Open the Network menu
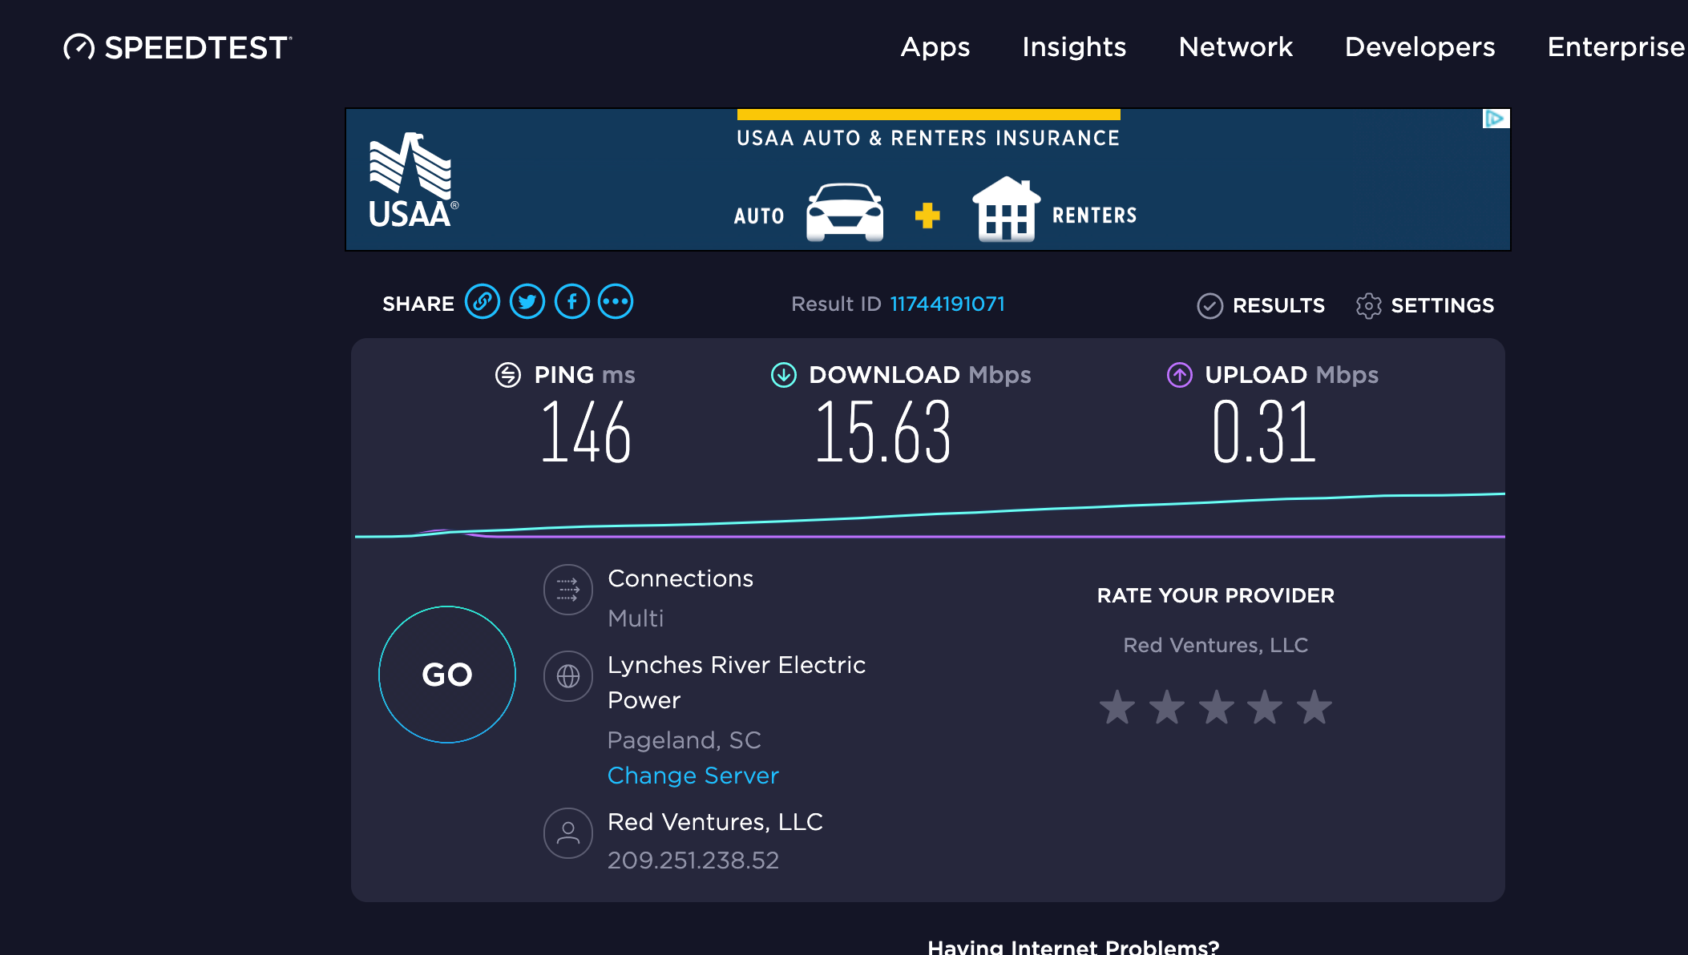The image size is (1688, 955). [x=1235, y=47]
